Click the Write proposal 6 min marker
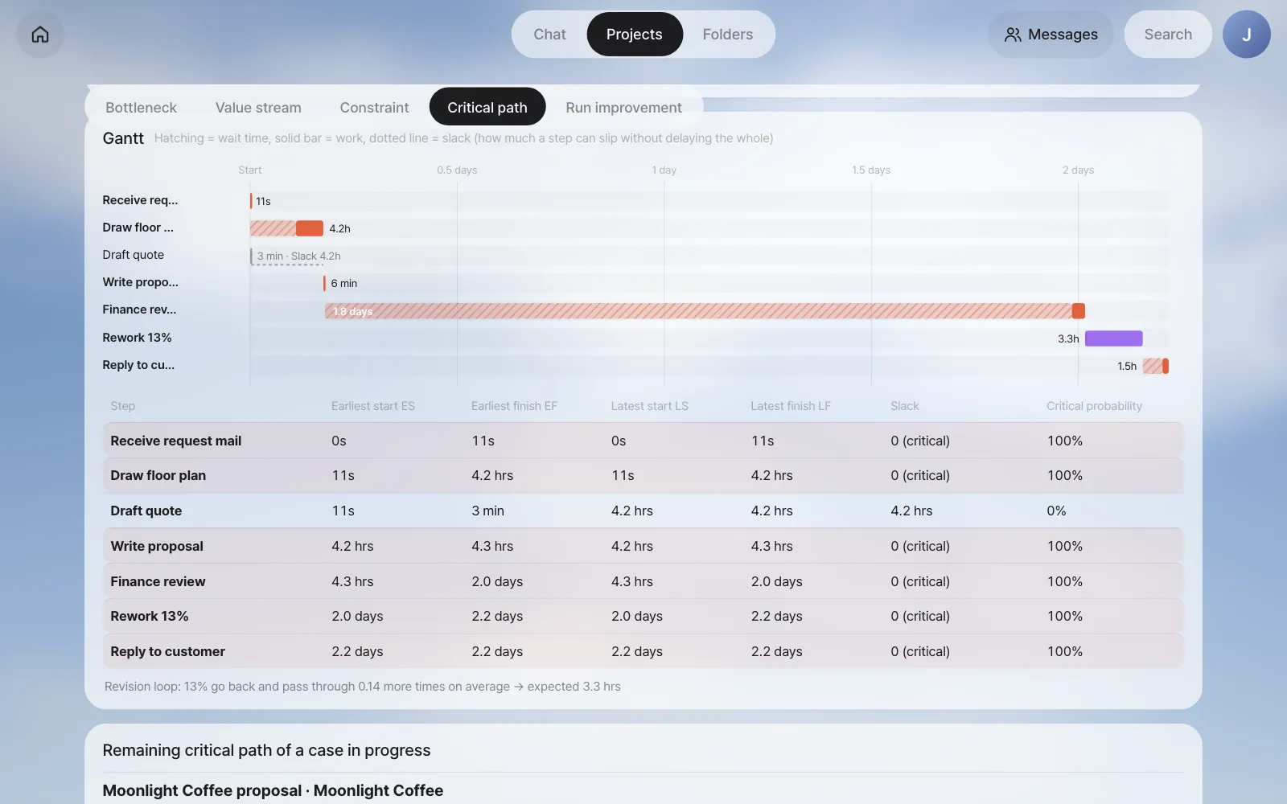Viewport: 1287px width, 804px height. 324,283
